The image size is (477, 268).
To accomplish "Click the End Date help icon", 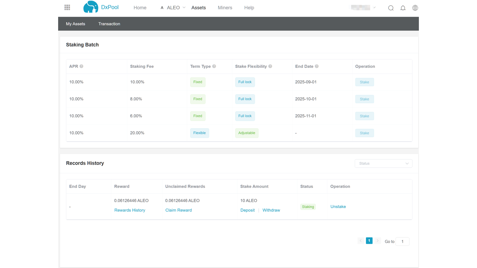I will [x=317, y=66].
